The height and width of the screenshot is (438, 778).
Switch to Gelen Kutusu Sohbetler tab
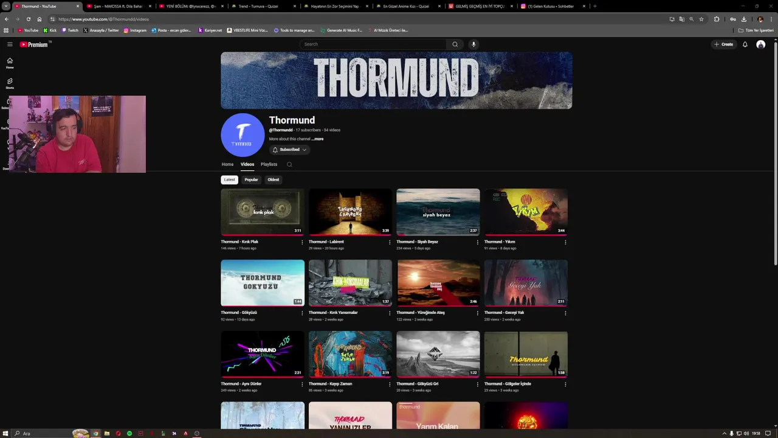click(x=553, y=6)
